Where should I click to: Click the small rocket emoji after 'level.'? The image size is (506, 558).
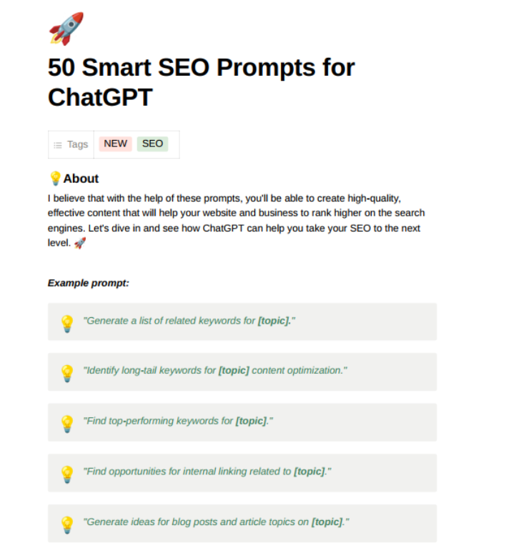pyautogui.click(x=80, y=243)
